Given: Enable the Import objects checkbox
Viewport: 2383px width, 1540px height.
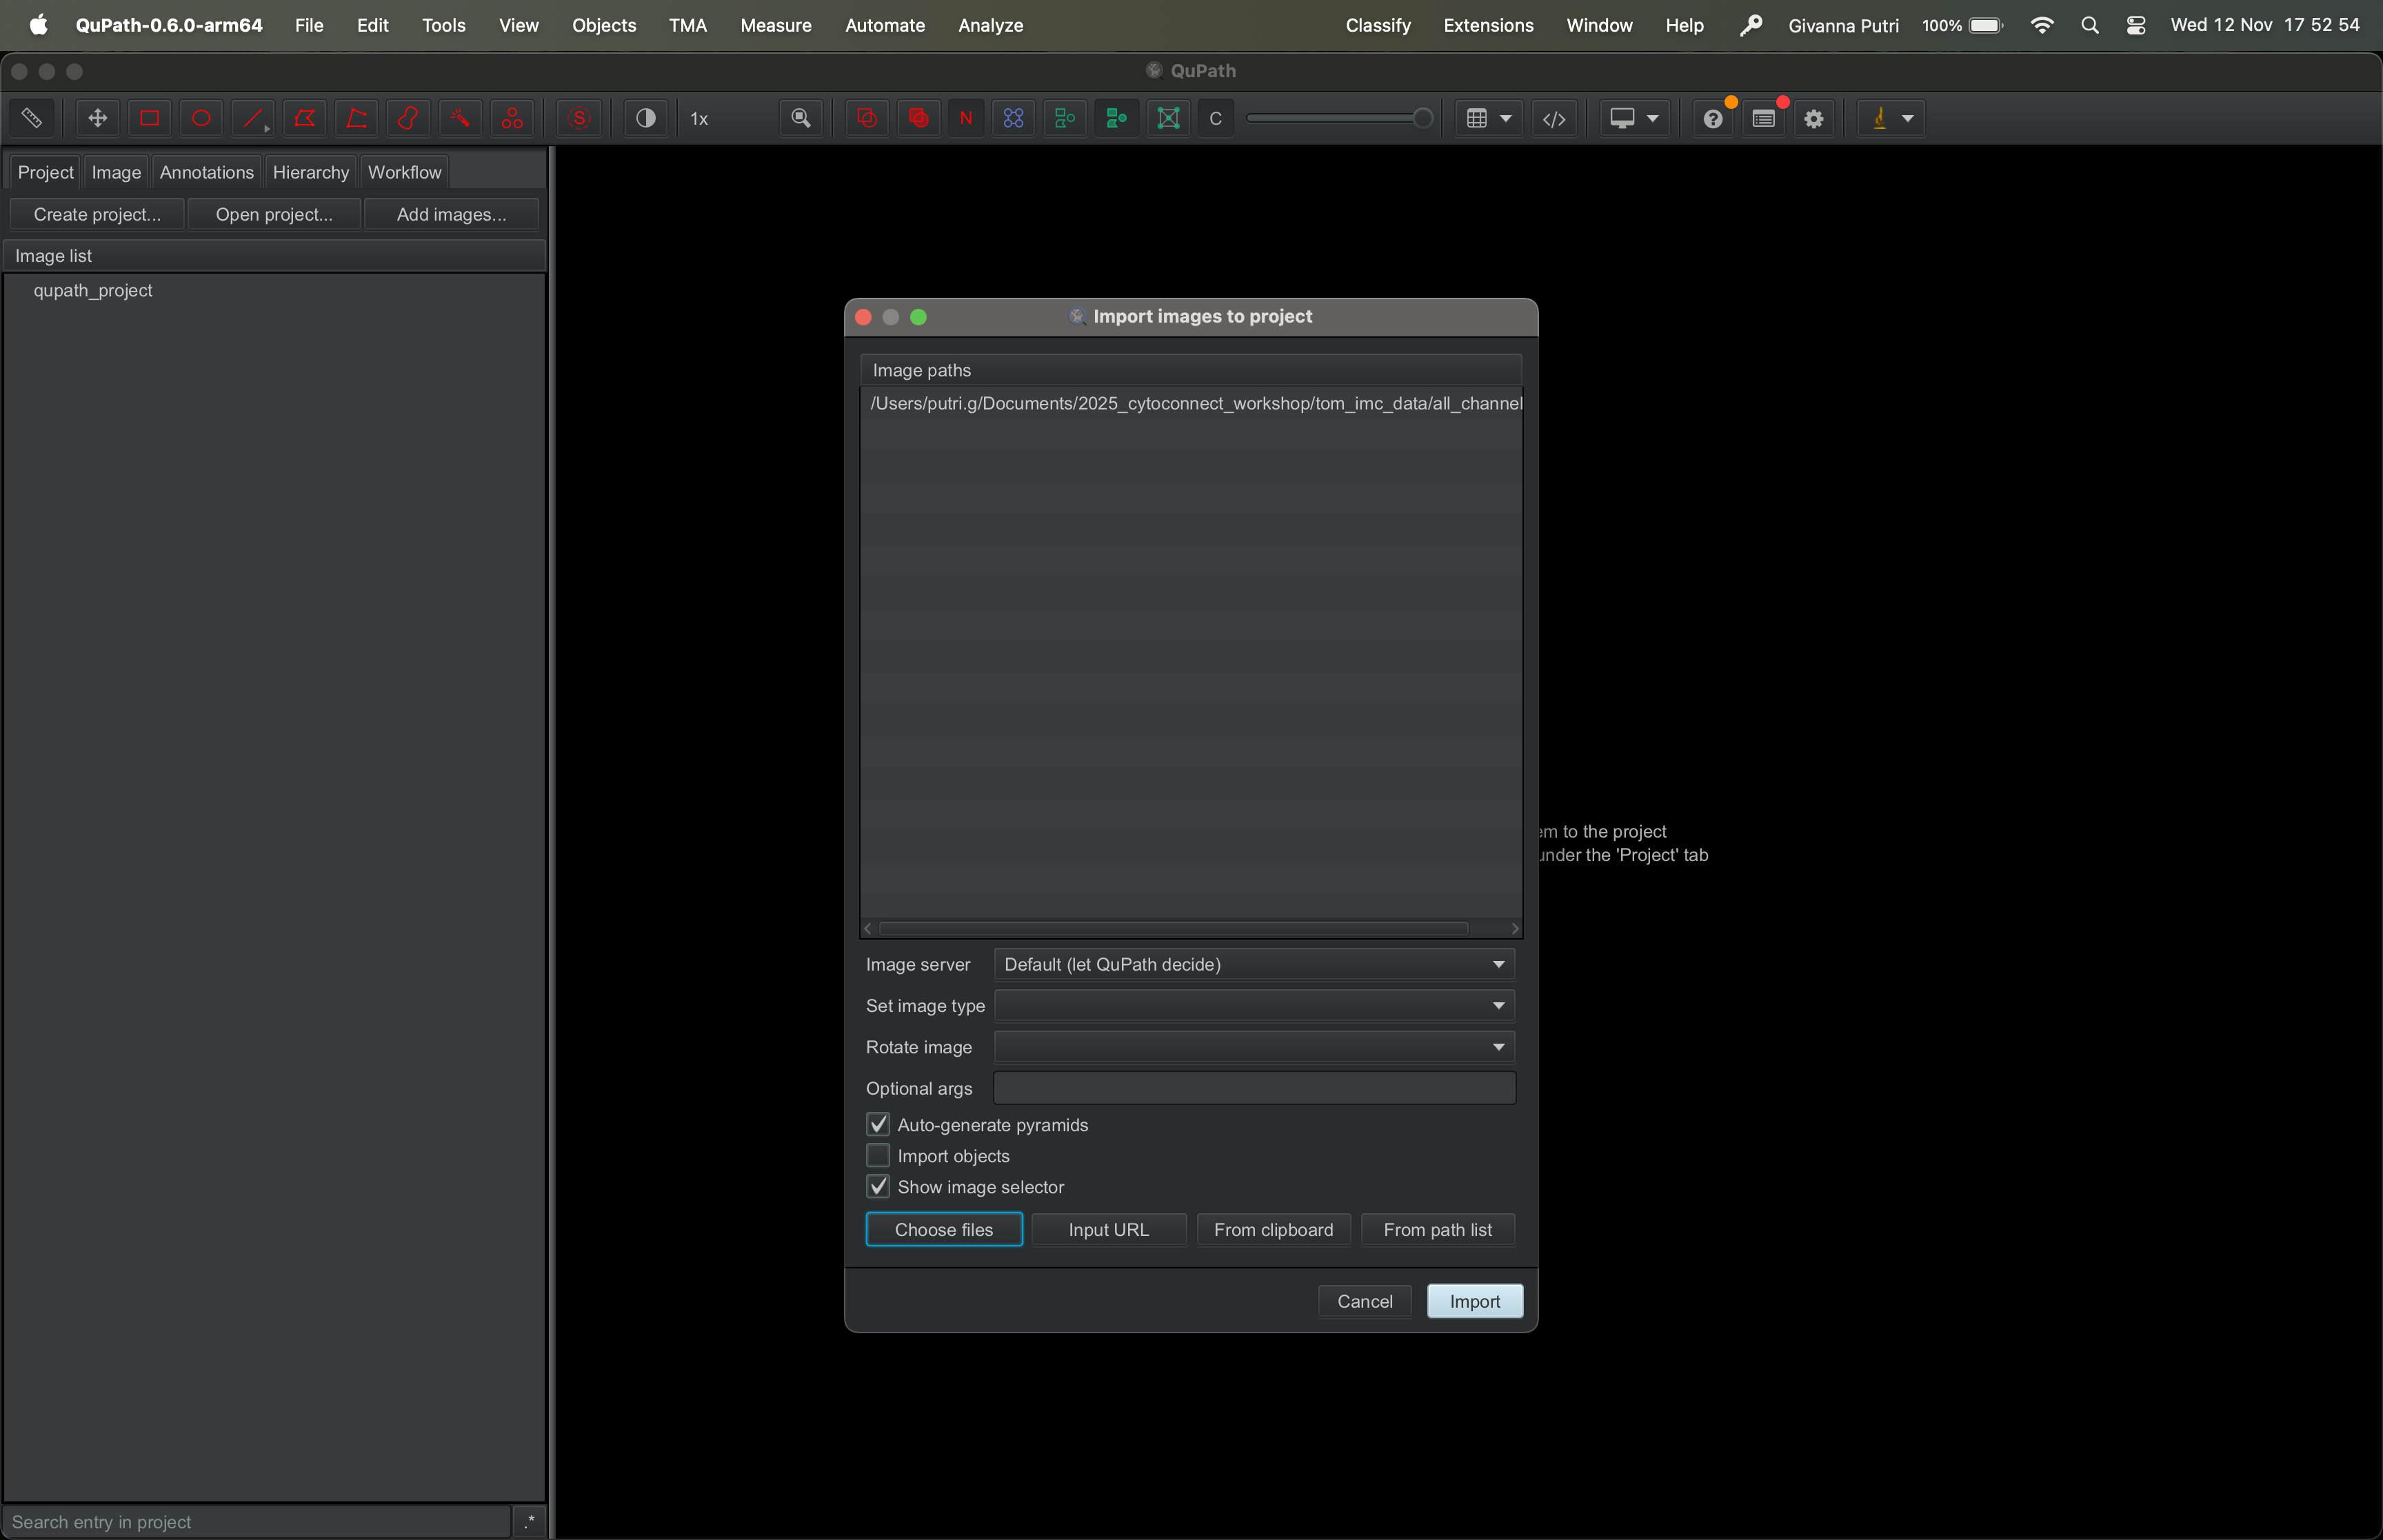Looking at the screenshot, I should tap(878, 1156).
